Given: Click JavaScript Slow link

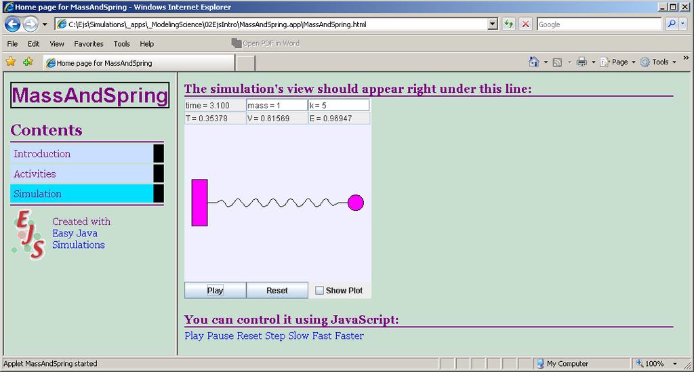Looking at the screenshot, I should [x=298, y=335].
